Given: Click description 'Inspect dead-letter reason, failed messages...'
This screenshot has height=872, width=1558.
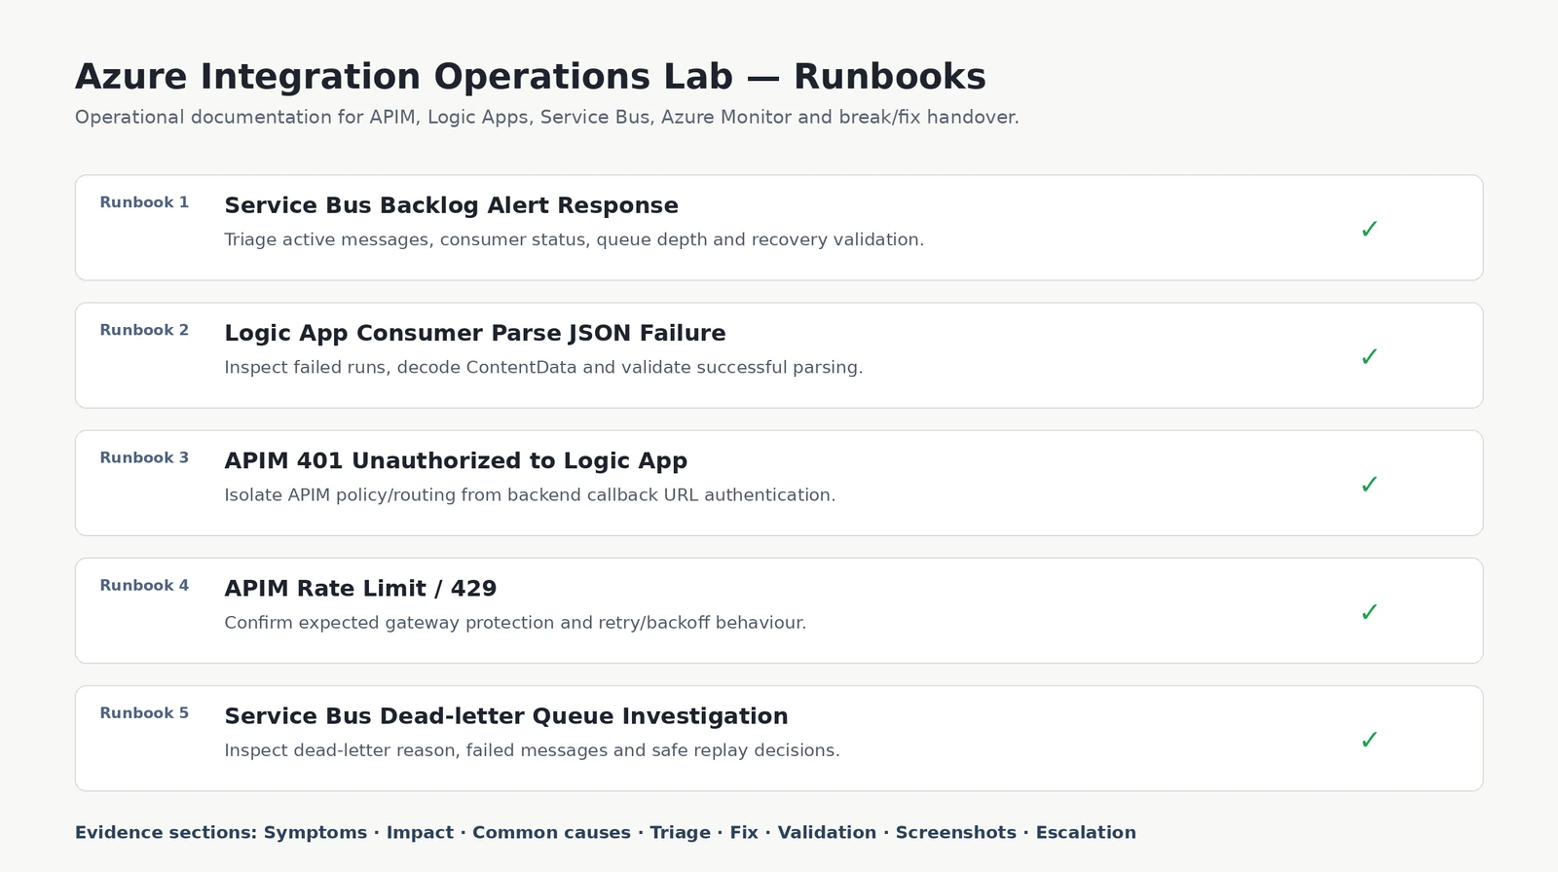Looking at the screenshot, I should point(532,750).
